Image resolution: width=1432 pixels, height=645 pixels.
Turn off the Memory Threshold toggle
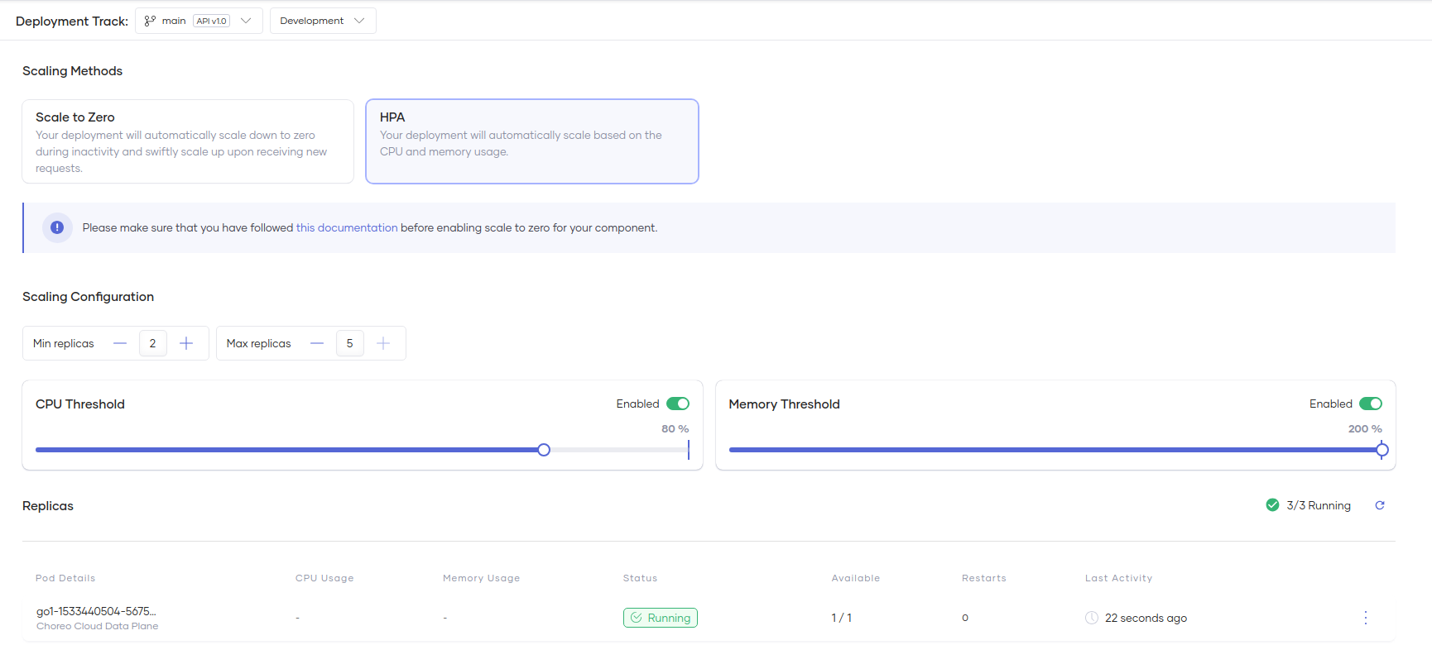(x=1371, y=404)
